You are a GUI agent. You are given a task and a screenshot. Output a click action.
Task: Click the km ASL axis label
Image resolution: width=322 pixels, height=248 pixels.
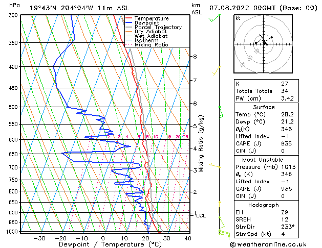pyautogui.click(x=197, y=9)
